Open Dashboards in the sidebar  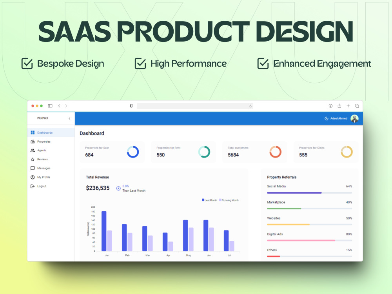(51, 132)
